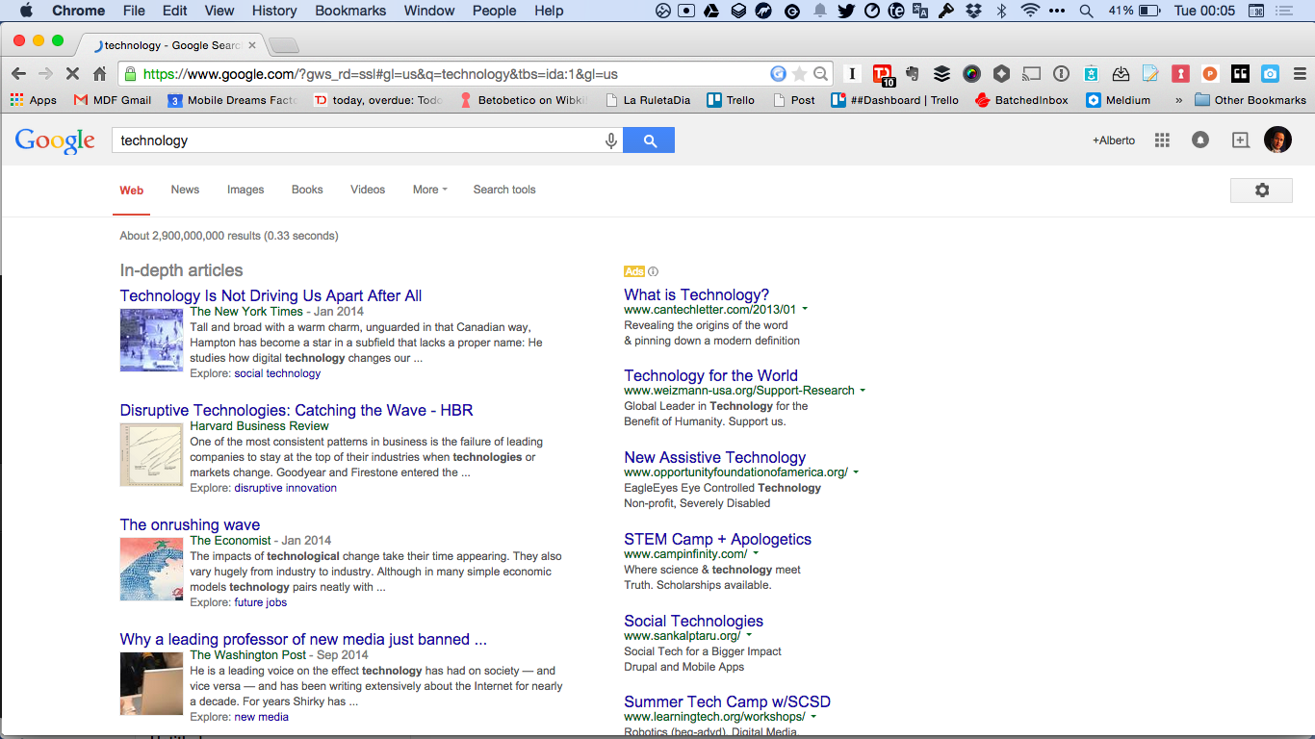
Task: Switch to the News tab
Action: (185, 190)
